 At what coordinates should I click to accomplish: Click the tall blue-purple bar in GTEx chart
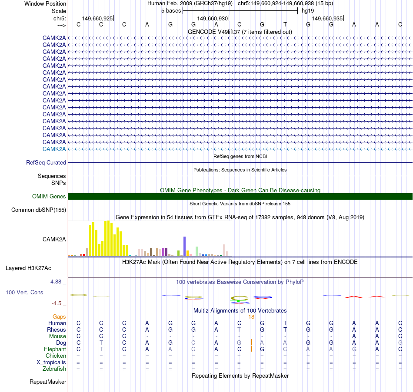(x=185, y=247)
